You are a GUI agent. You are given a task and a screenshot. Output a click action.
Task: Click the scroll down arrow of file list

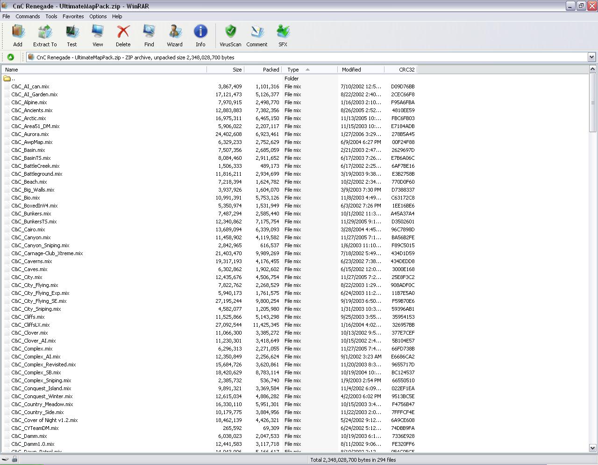pyautogui.click(x=592, y=448)
